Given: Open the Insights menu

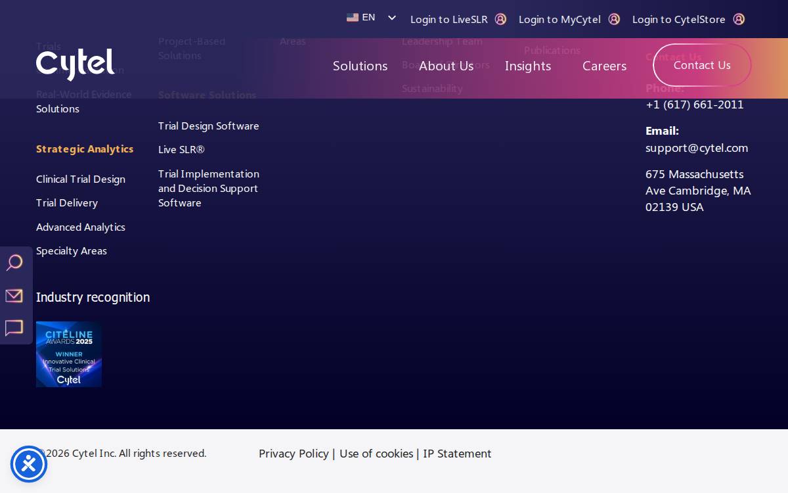Looking at the screenshot, I should coord(528,66).
